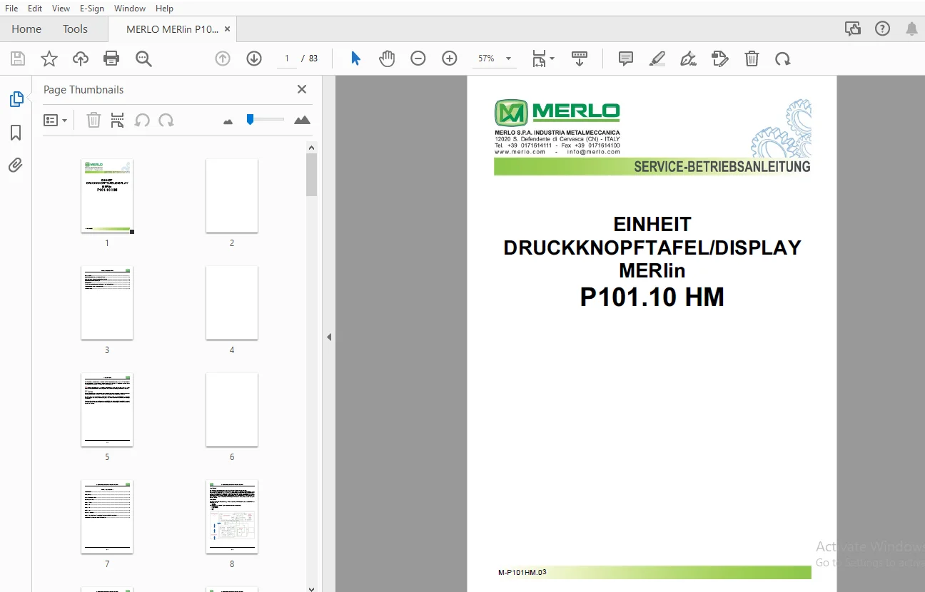
Task: Open the fit page options tool
Action: coord(542,58)
